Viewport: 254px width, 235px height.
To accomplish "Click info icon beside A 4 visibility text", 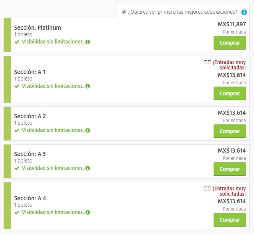I will tap(88, 212).
